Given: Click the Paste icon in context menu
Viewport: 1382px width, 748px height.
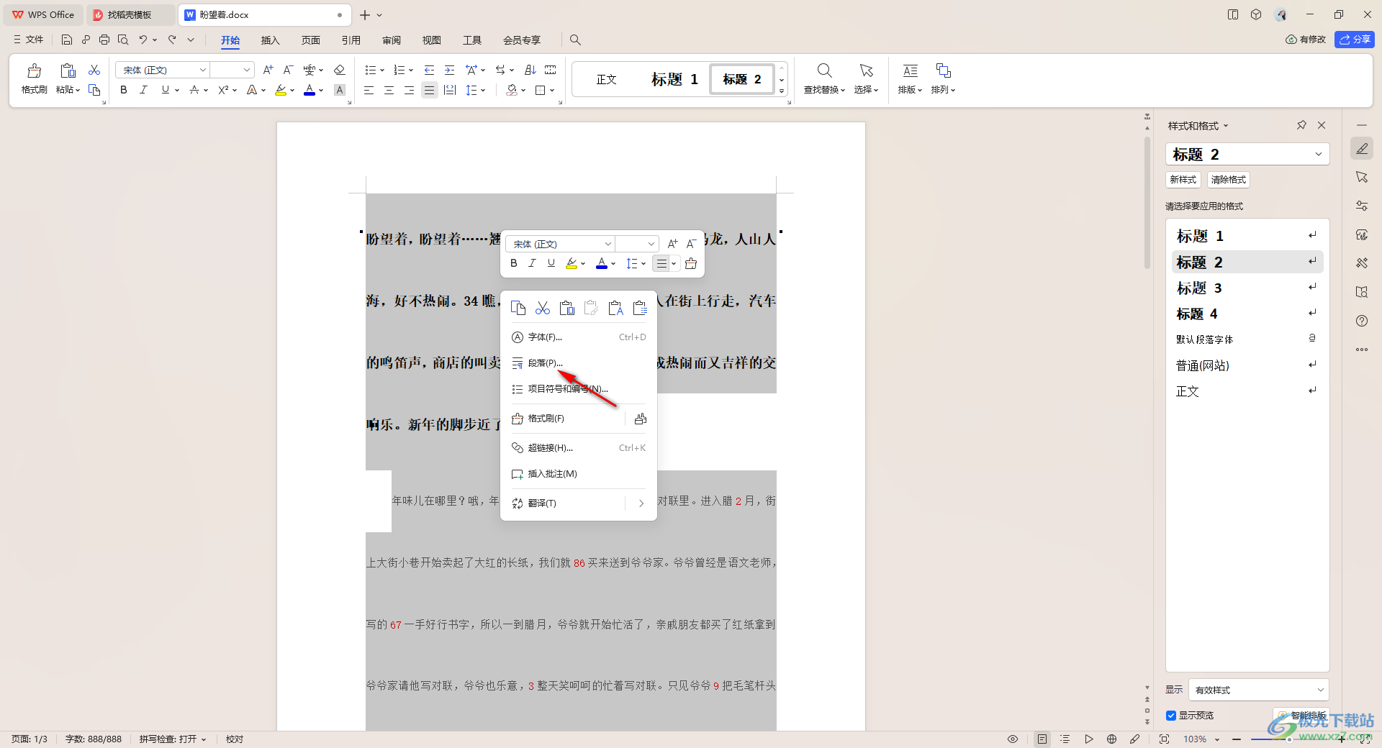Looking at the screenshot, I should point(567,309).
